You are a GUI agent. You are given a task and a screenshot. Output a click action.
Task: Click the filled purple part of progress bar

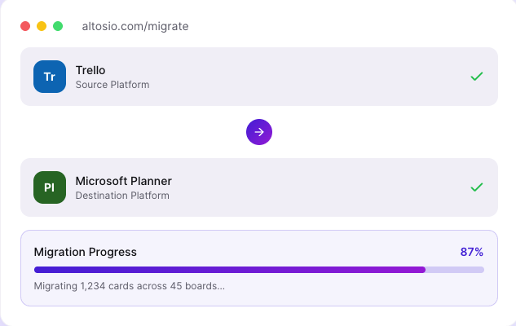(228, 269)
